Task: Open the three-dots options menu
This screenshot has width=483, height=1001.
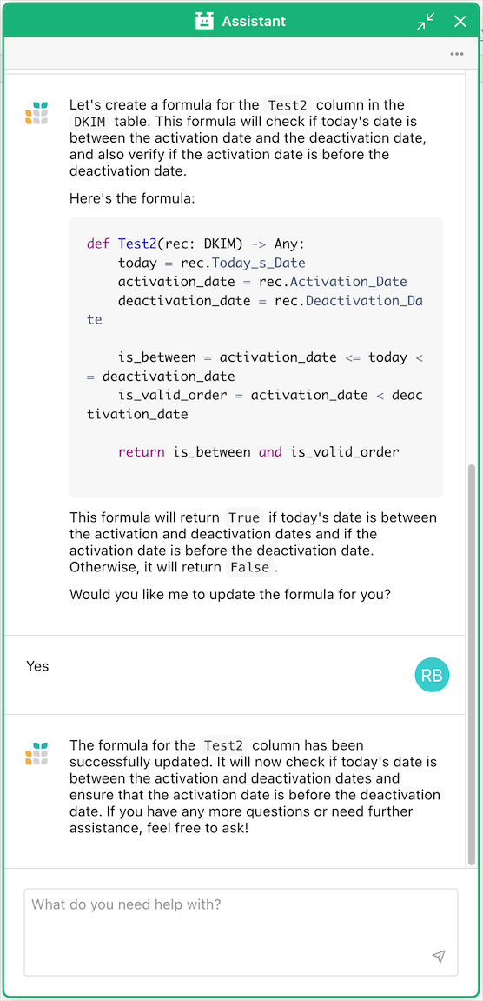Action: pyautogui.click(x=456, y=54)
